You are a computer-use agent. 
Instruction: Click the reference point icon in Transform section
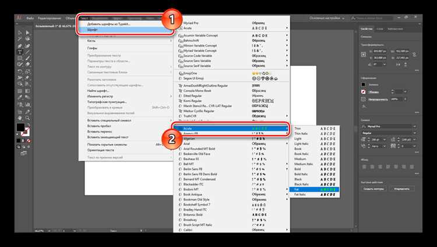point(364,55)
